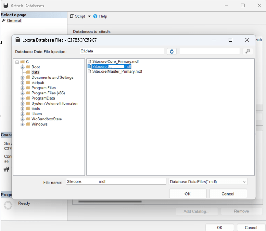Click the search magnifier icon
Viewport: 266px width, 231px height.
point(247,51)
